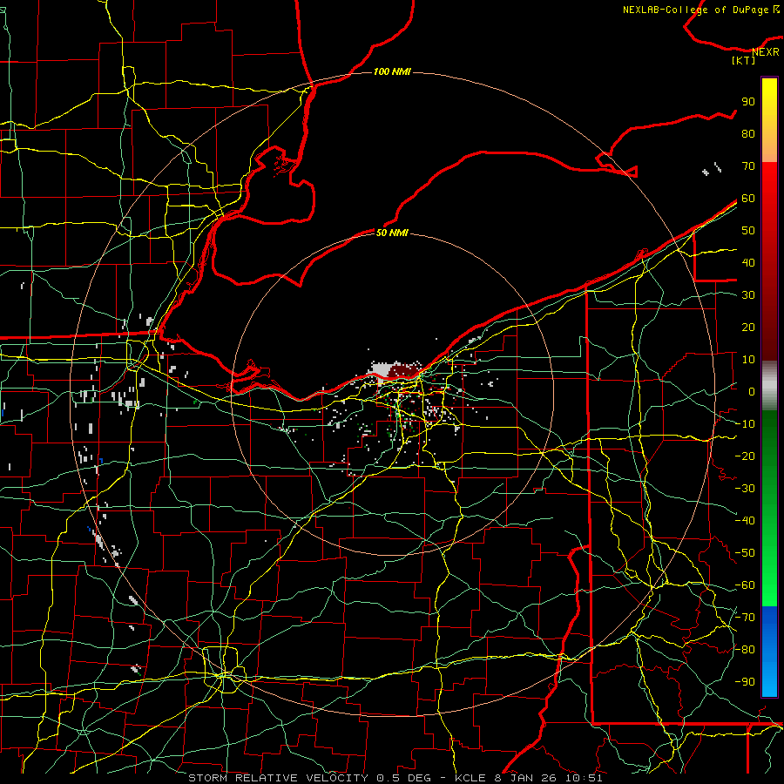The image size is (784, 784).
Task: Click the NEXR label above the legend
Action: tap(766, 52)
